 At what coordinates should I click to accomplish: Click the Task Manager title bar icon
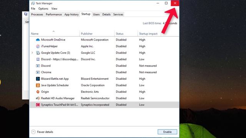click(x=33, y=3)
